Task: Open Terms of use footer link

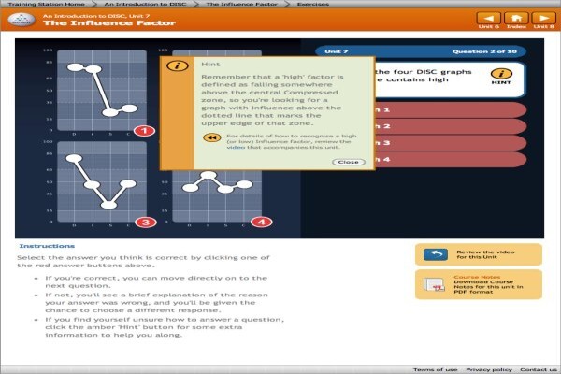Action: [435, 369]
